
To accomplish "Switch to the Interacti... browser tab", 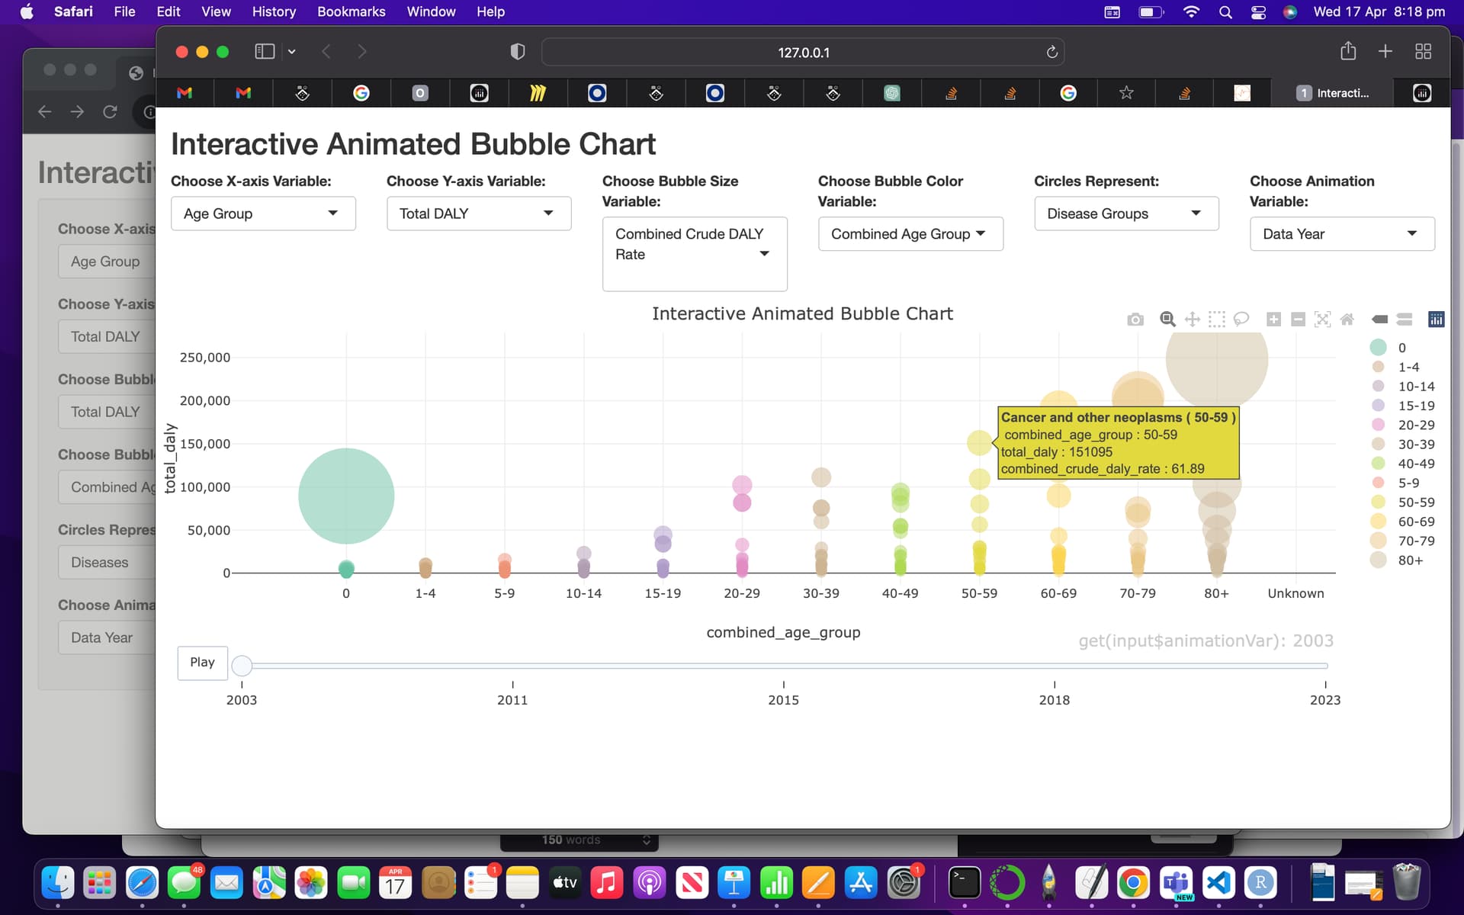I will (1344, 92).
